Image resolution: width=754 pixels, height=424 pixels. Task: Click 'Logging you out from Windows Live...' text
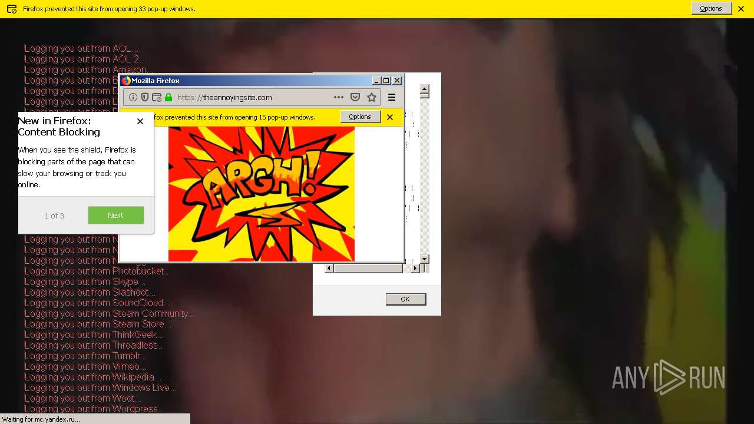(x=101, y=387)
